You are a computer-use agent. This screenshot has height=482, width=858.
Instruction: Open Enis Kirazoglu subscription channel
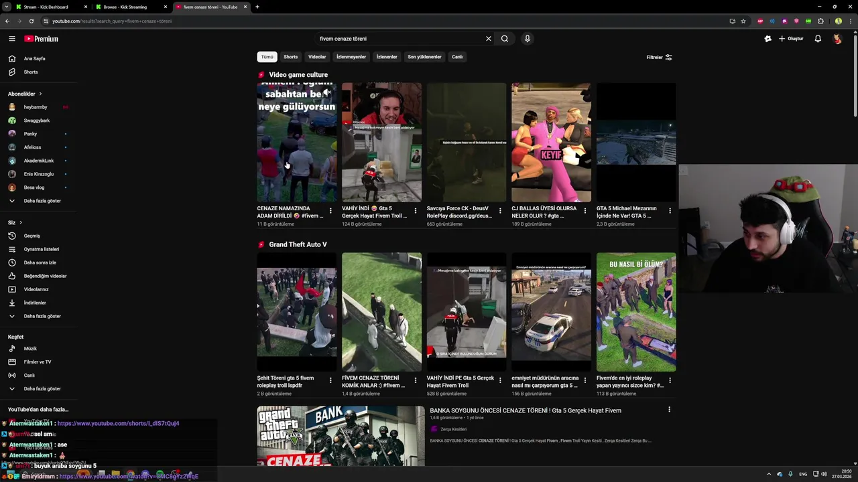39,174
